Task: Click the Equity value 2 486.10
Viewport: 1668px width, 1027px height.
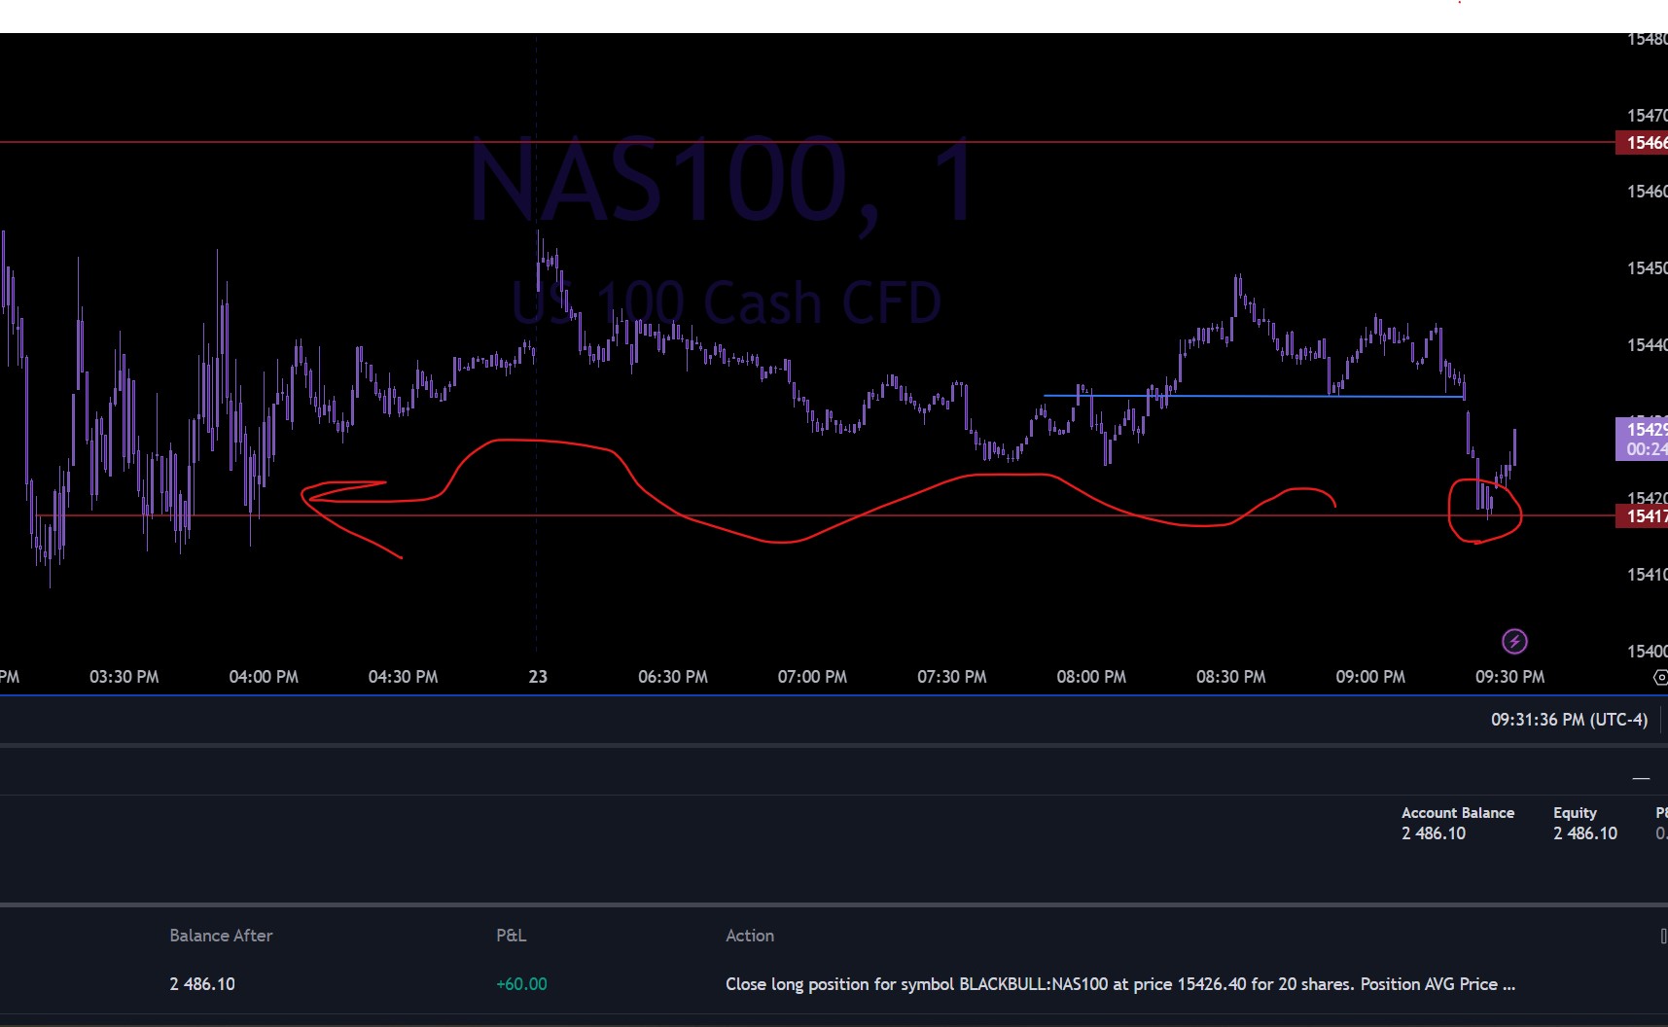Action: pyautogui.click(x=1584, y=833)
